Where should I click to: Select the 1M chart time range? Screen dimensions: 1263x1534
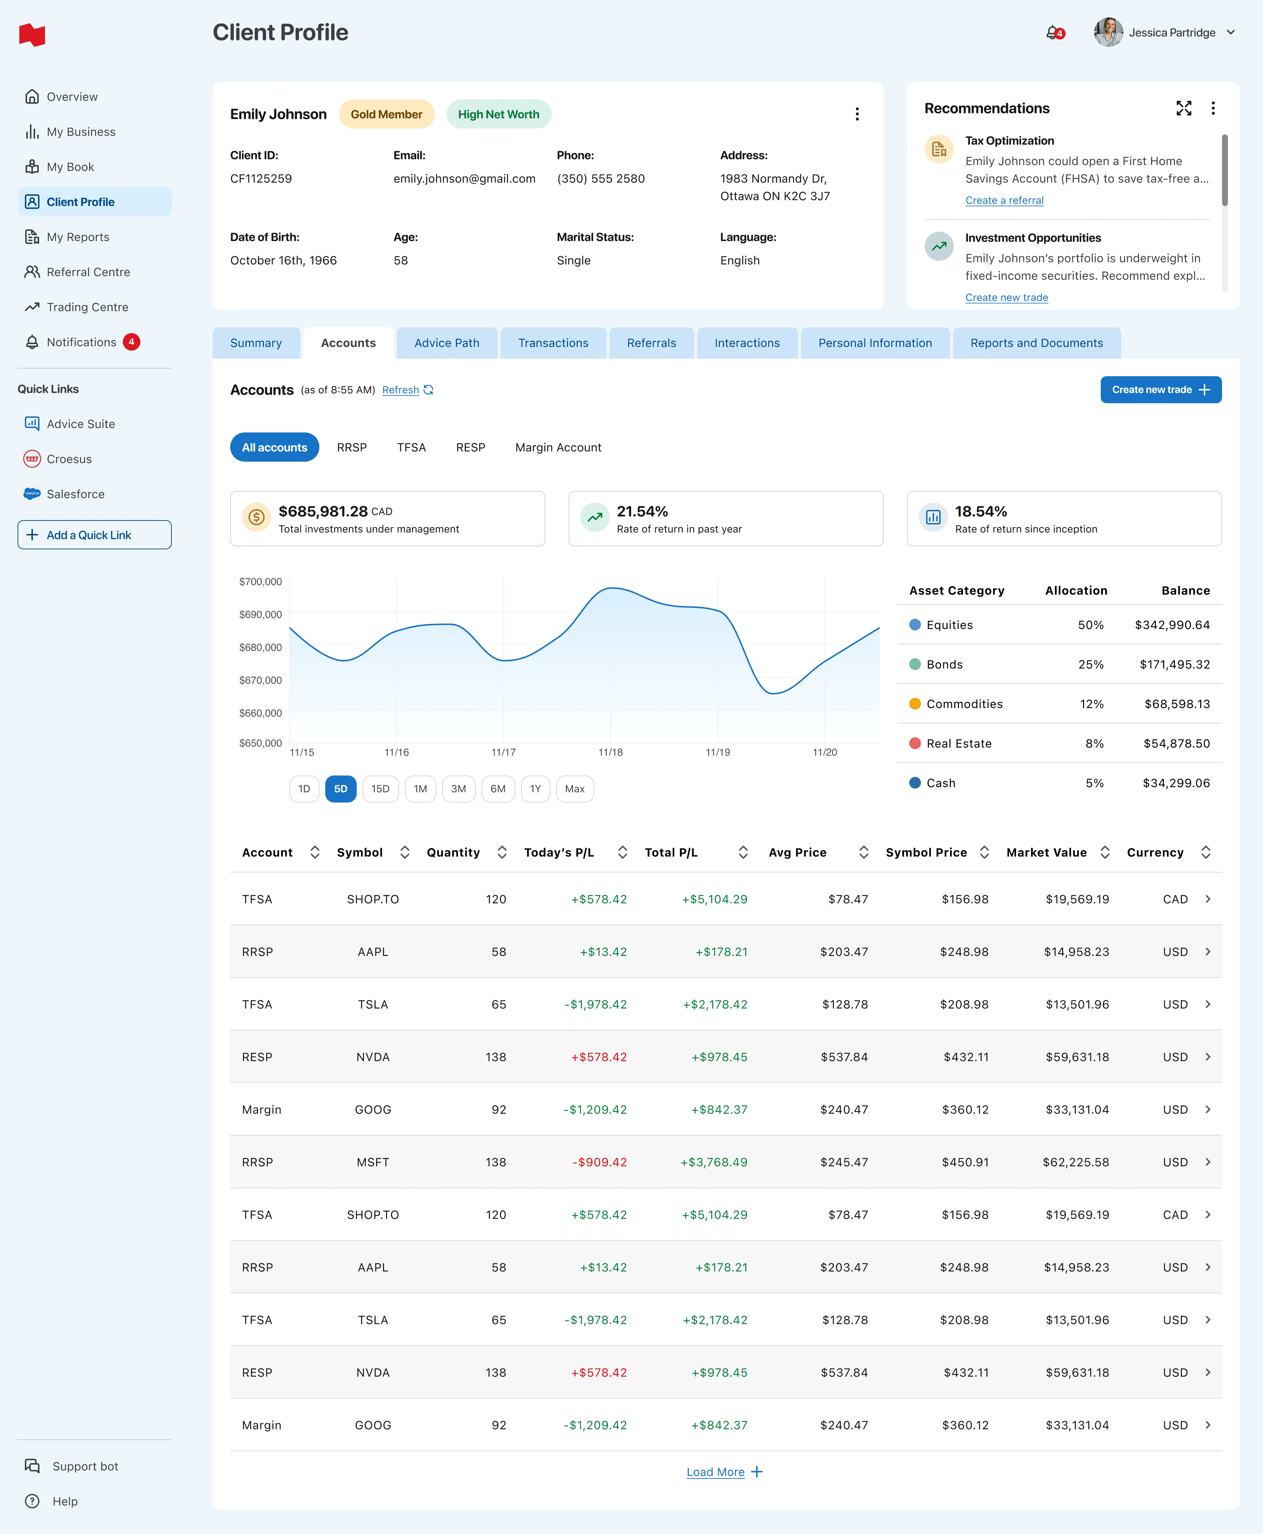(x=420, y=789)
